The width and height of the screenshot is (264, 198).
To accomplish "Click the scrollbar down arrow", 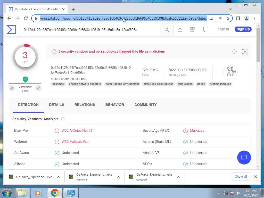I will point(258,167).
